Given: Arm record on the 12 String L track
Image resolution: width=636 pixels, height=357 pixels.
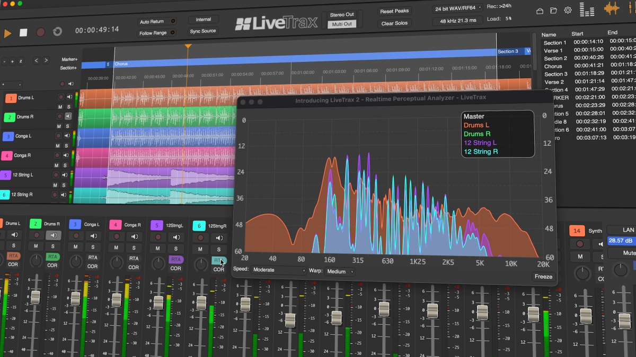Looking at the screenshot, I should point(56,175).
